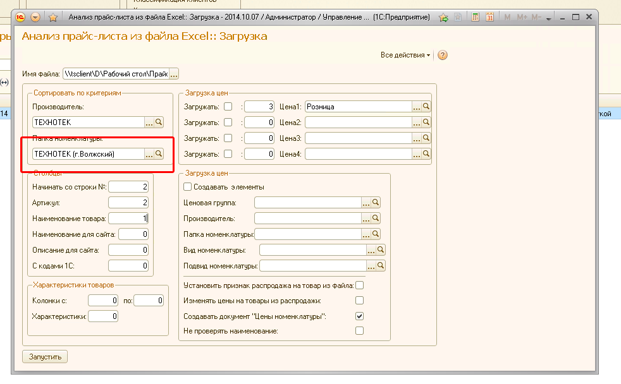
Task: Click magnifier beside Ценовая группа field
Action: [x=376, y=203]
